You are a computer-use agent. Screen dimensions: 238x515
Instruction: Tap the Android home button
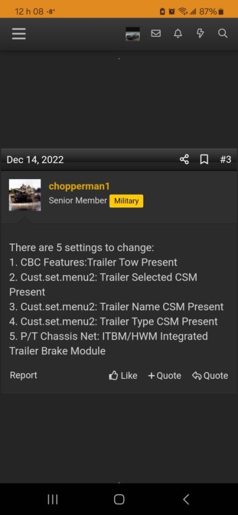click(x=119, y=500)
